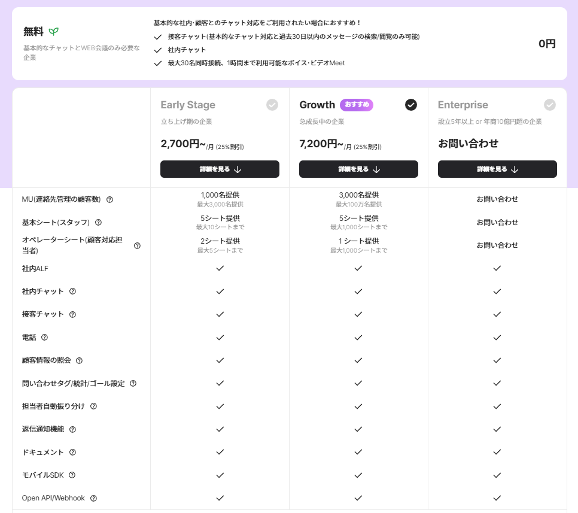Click help icon beside 基本シート(スタッフ)
Image resolution: width=578 pixels, height=513 pixels.
coord(98,222)
